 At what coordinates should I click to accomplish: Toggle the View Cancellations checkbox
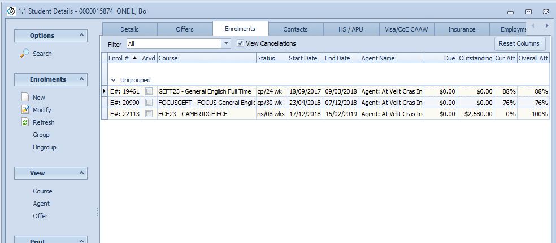coord(241,43)
